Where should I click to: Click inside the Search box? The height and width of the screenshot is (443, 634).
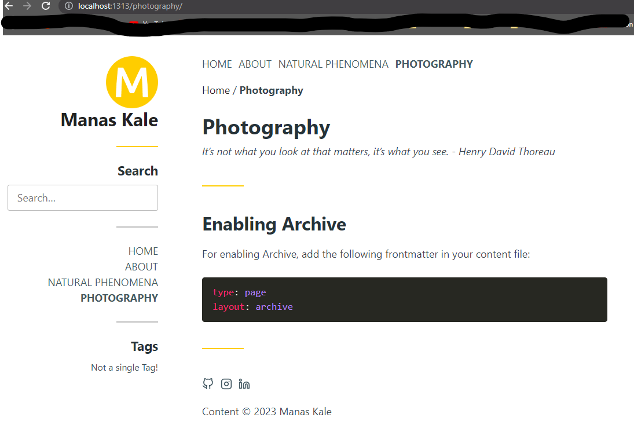82,197
